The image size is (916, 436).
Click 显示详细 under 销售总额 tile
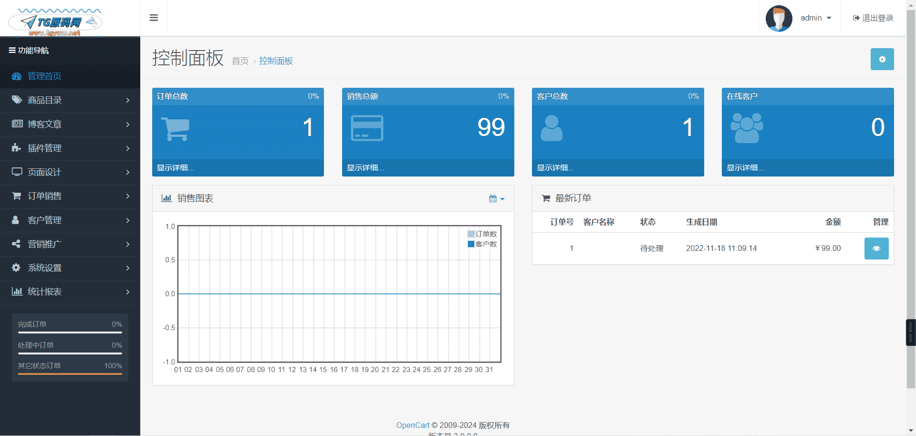[365, 168]
